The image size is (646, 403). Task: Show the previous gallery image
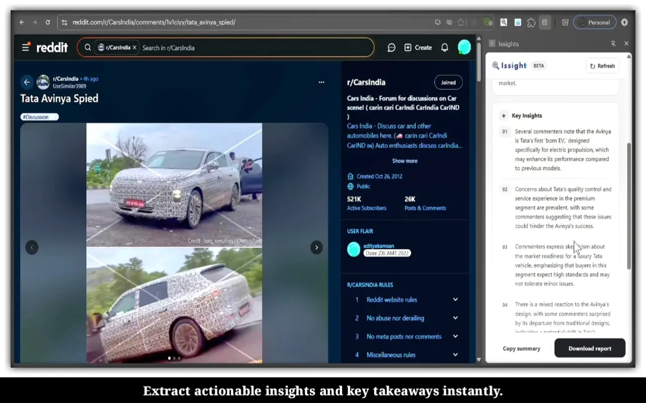coord(32,247)
